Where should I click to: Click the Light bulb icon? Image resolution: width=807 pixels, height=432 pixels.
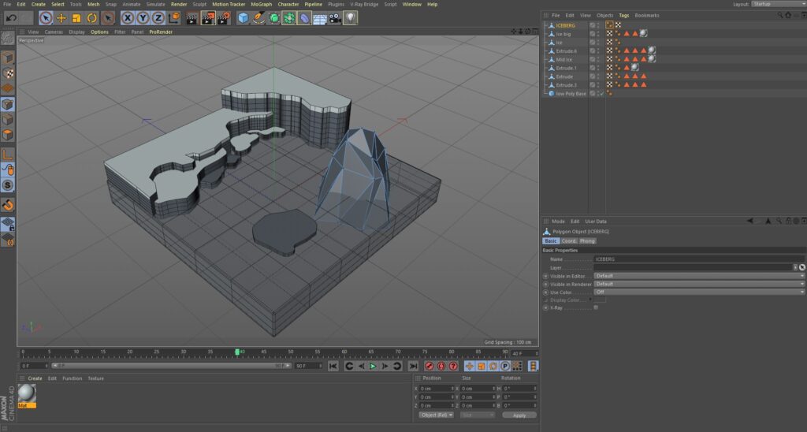[350, 17]
